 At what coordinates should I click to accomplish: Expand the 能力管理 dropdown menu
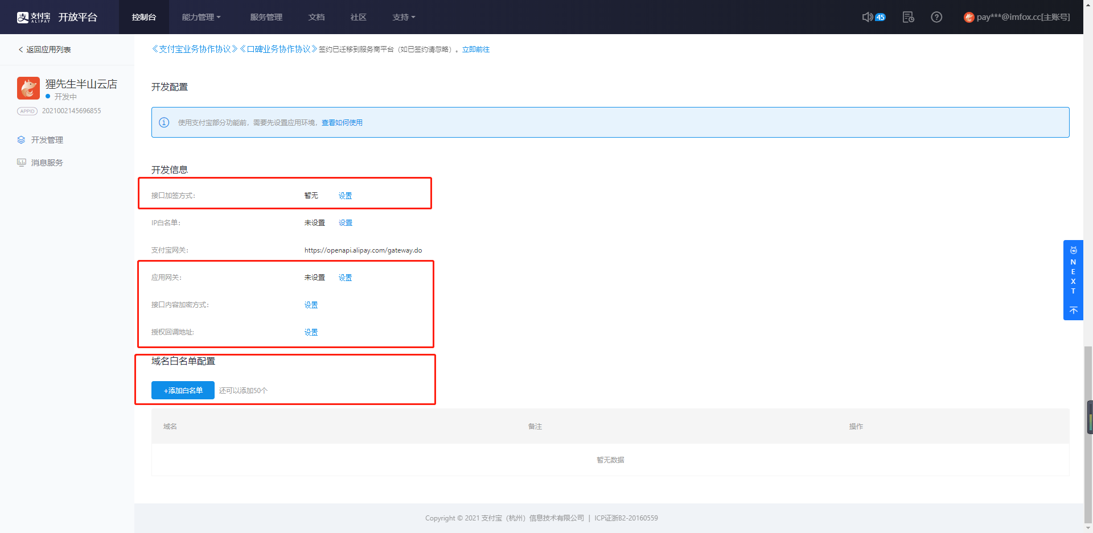tap(201, 17)
